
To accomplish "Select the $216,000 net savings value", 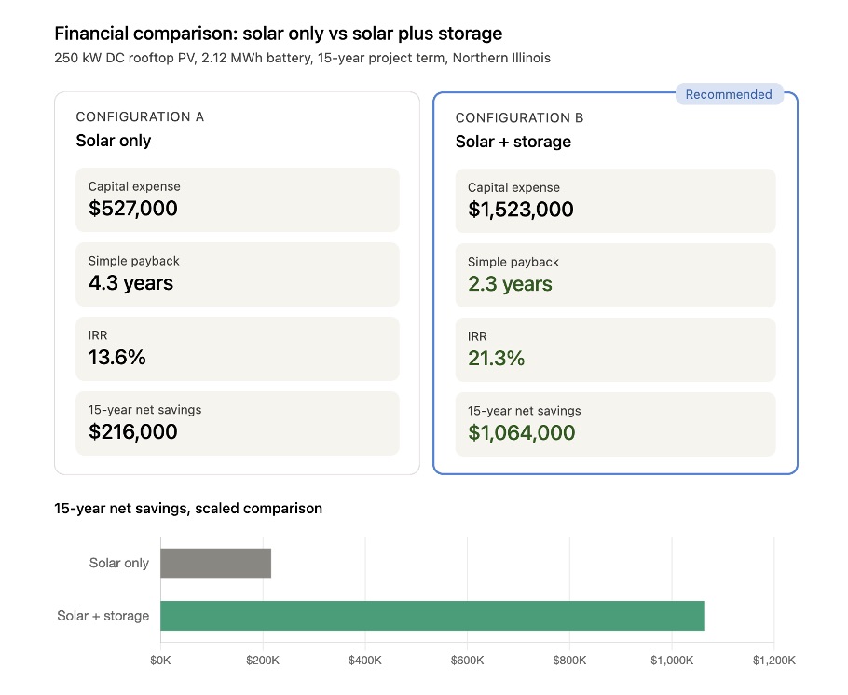I will coord(133,431).
